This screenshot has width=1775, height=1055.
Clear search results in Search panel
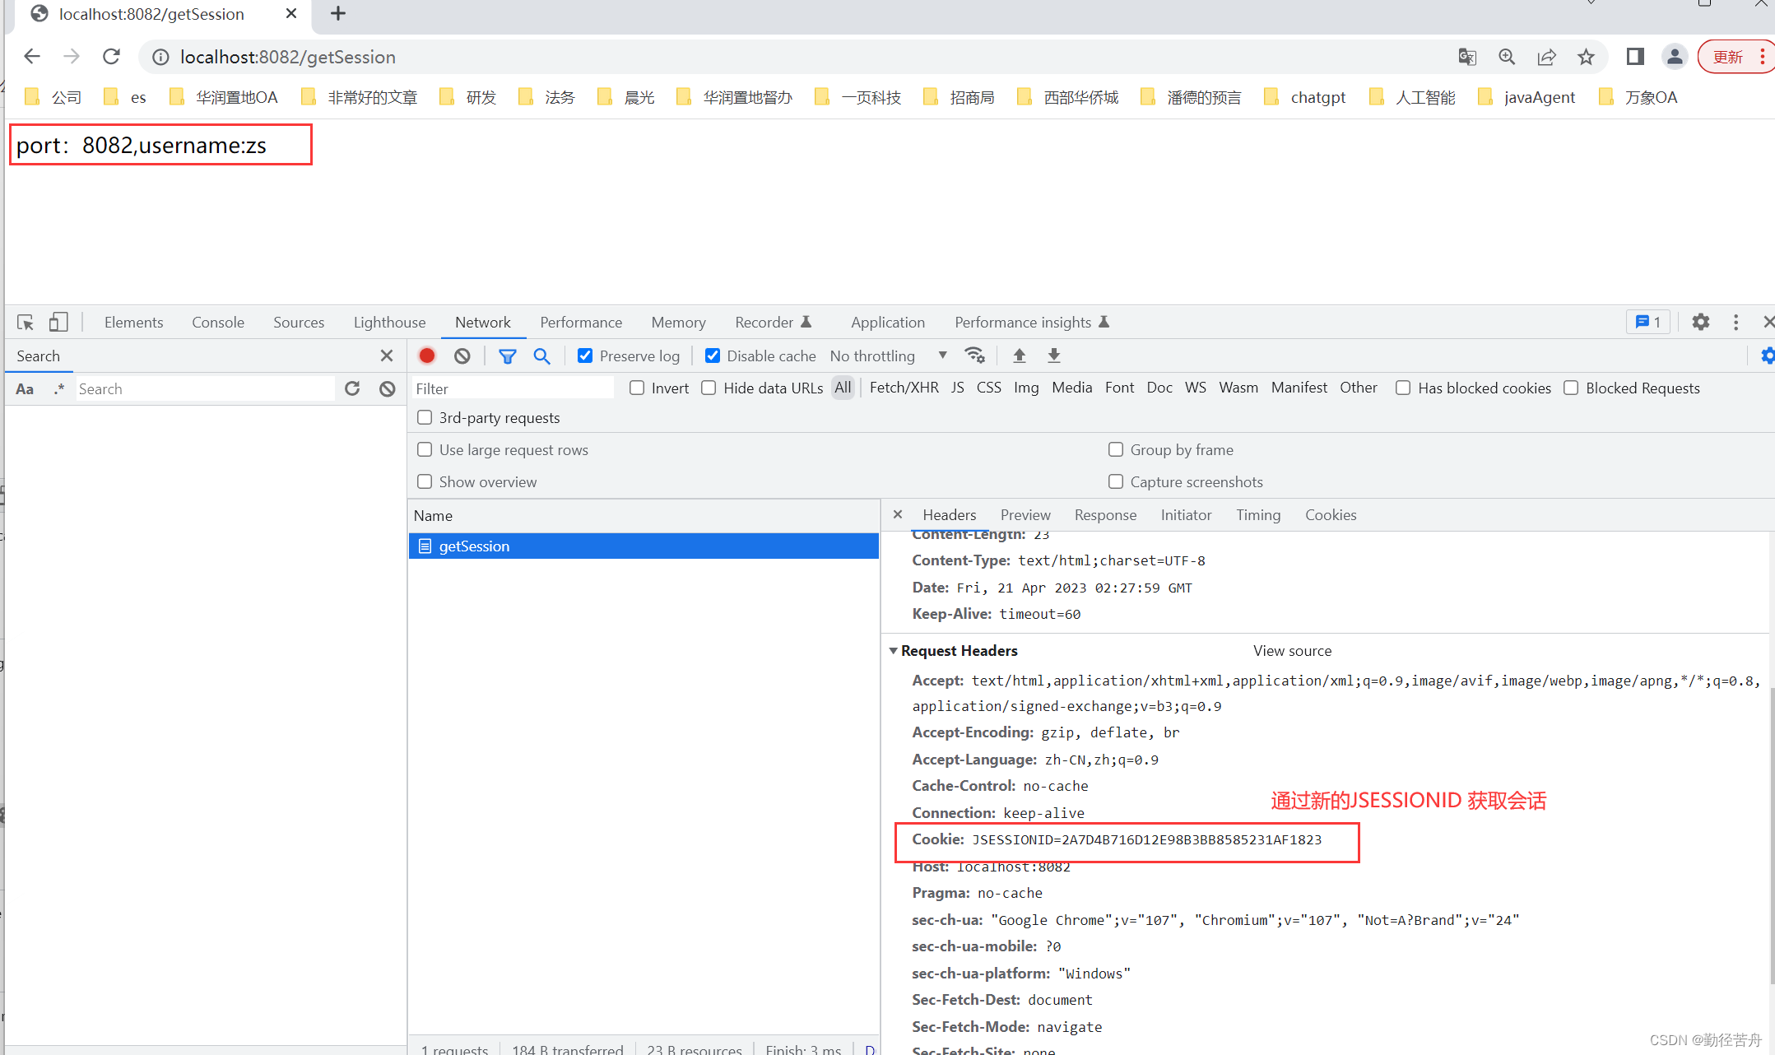point(388,388)
